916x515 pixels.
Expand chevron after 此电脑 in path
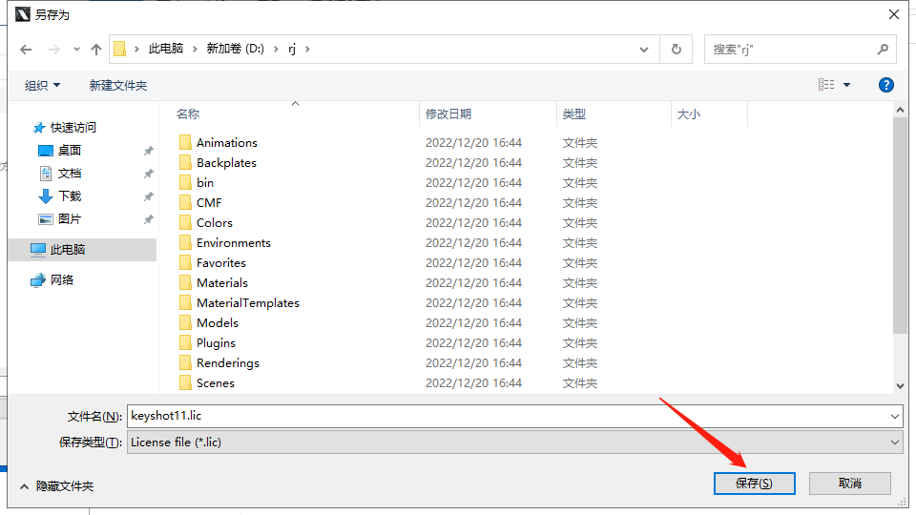[195, 49]
